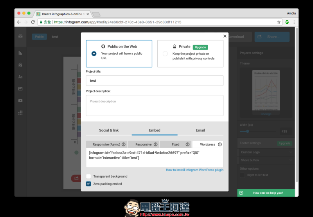Select Public on the Web radio button
Screen dimensions: 313x217
[94, 53]
